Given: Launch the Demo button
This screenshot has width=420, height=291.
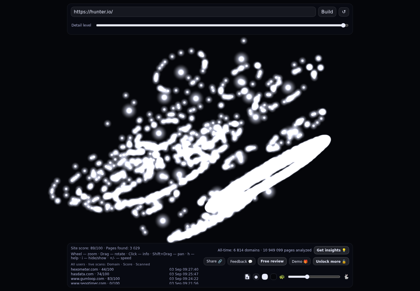Looking at the screenshot, I should [x=300, y=261].
